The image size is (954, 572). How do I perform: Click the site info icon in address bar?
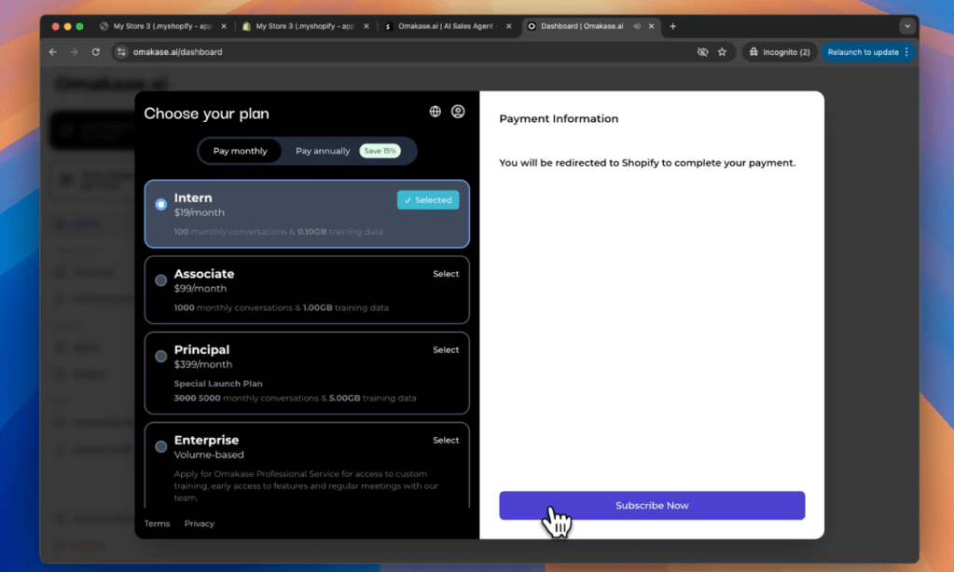click(121, 52)
